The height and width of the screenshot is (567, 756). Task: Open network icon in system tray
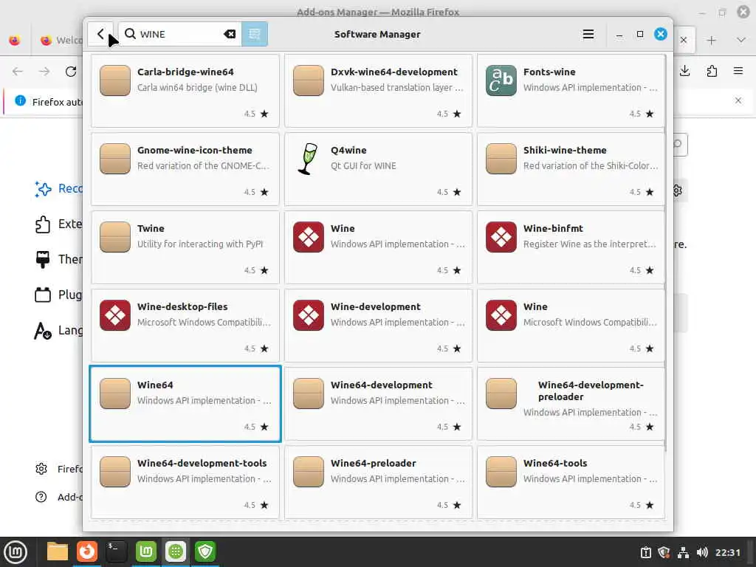click(x=683, y=552)
